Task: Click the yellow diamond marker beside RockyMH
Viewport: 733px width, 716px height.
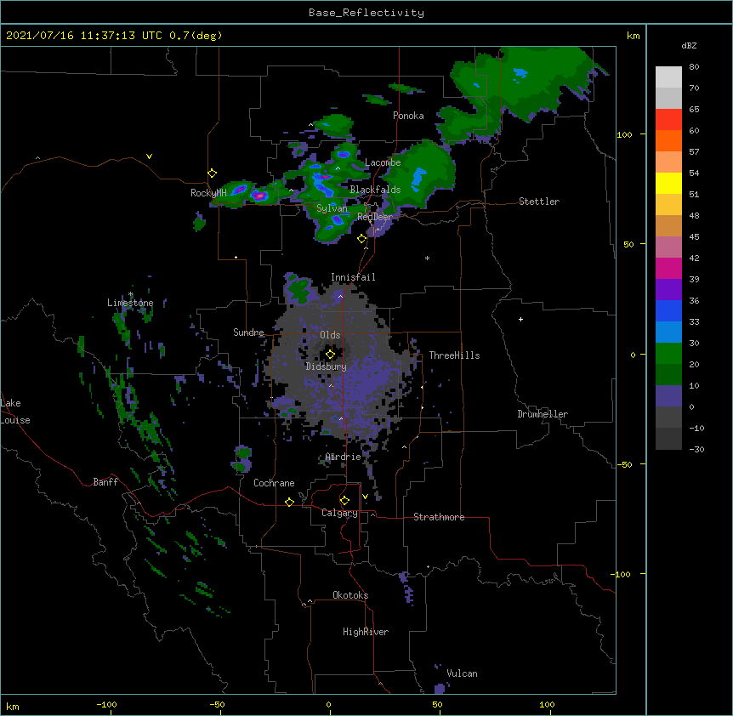Action: [x=212, y=173]
